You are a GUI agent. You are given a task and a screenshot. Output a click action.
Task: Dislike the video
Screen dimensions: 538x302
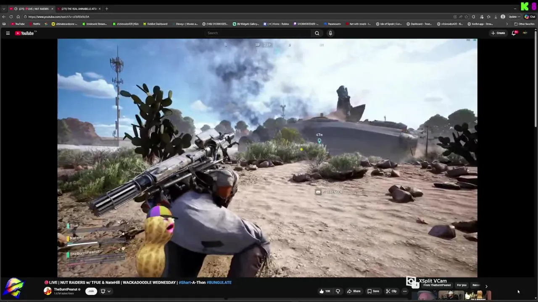point(338,291)
